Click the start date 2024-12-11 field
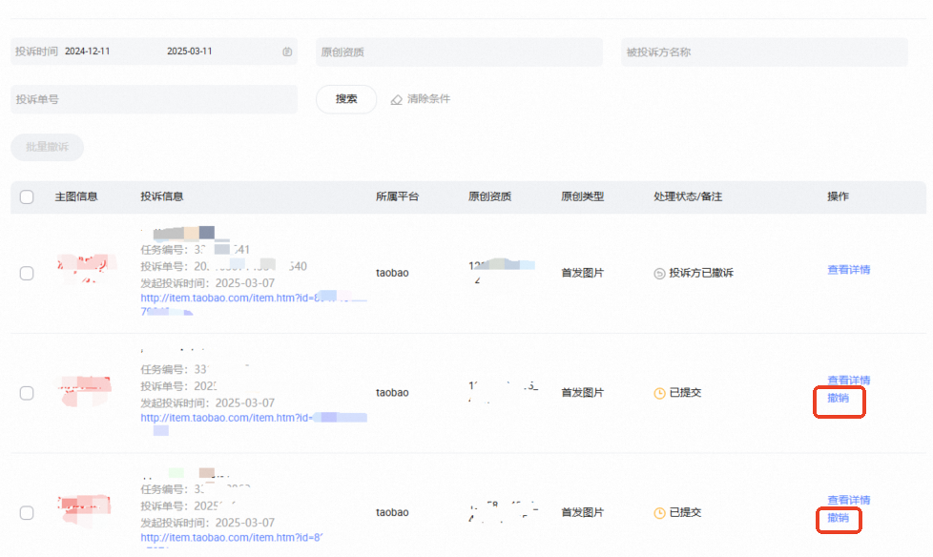 click(88, 52)
